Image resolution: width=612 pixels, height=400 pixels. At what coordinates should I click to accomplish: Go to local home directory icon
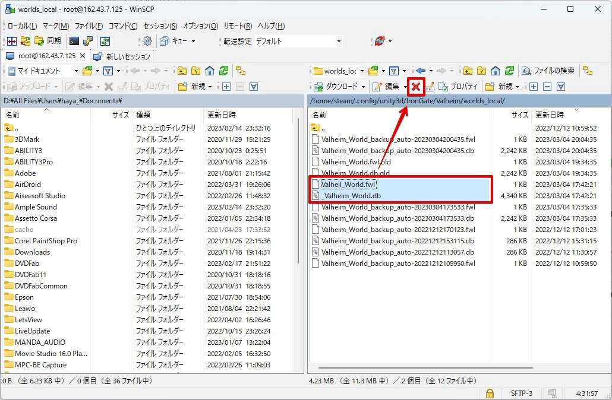point(210,71)
